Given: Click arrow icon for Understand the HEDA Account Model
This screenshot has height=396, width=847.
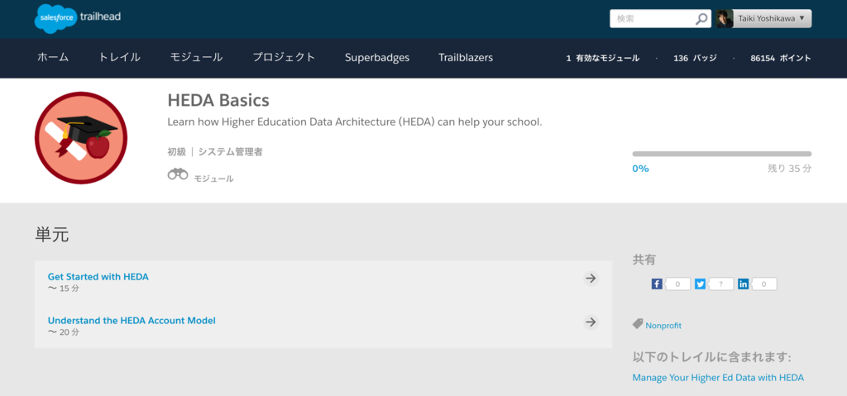Looking at the screenshot, I should click(591, 322).
